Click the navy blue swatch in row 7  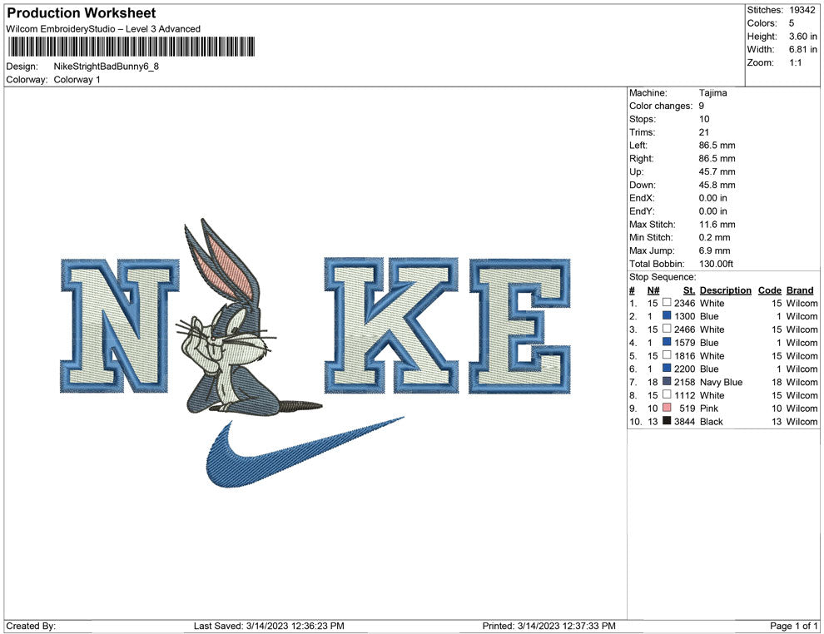tap(667, 381)
